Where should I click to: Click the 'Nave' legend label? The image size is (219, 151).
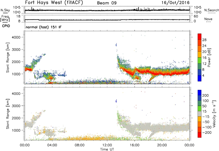coord(208,19)
